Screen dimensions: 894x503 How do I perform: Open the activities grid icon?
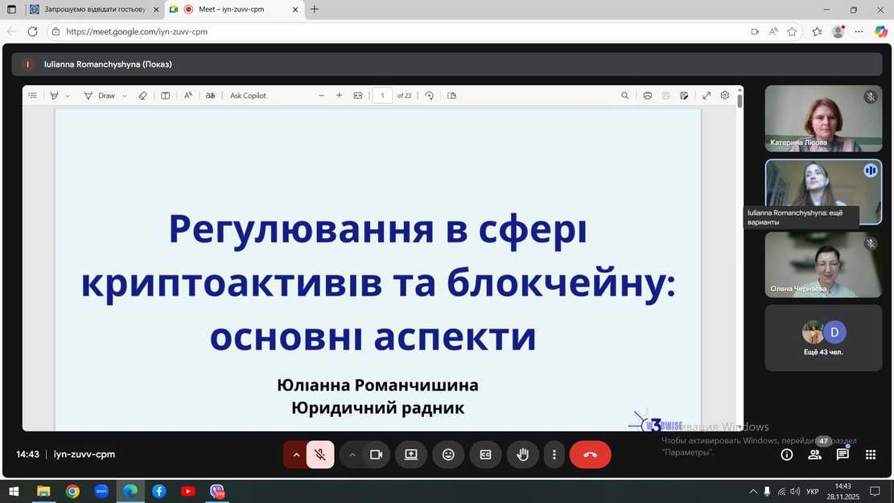click(x=870, y=455)
